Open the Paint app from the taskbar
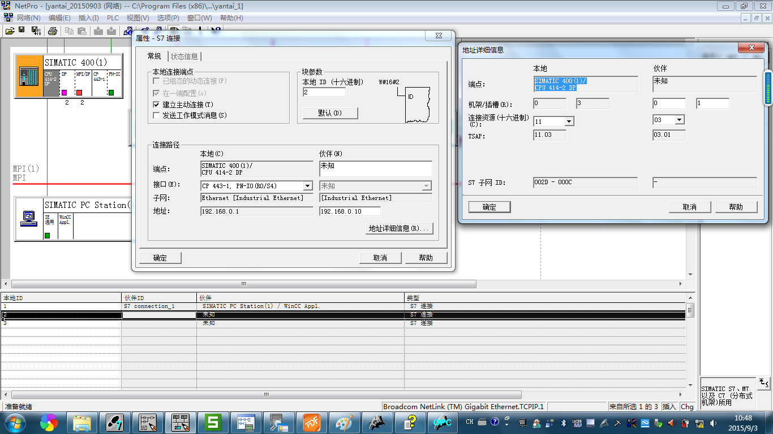773x434 pixels. (344, 422)
